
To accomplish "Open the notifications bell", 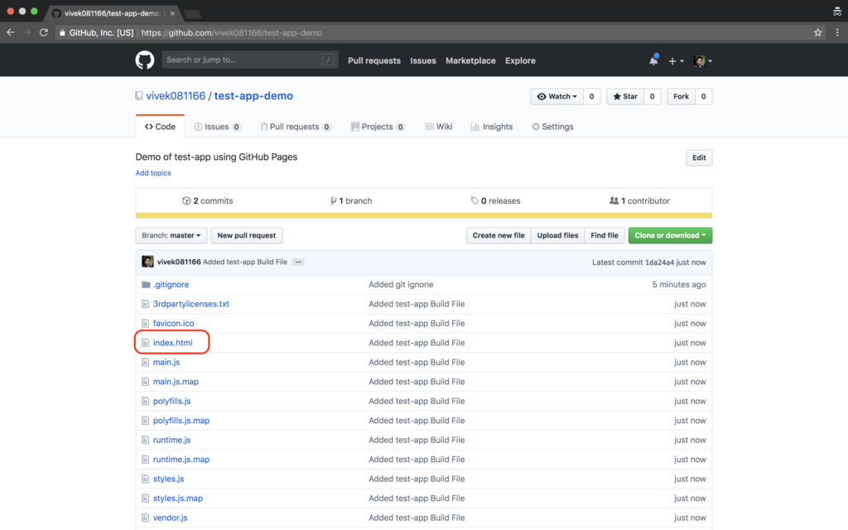I will (x=653, y=60).
